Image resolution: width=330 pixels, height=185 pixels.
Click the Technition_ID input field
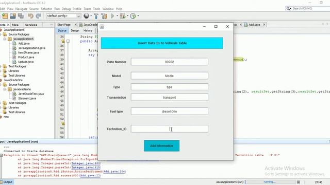coord(170,129)
